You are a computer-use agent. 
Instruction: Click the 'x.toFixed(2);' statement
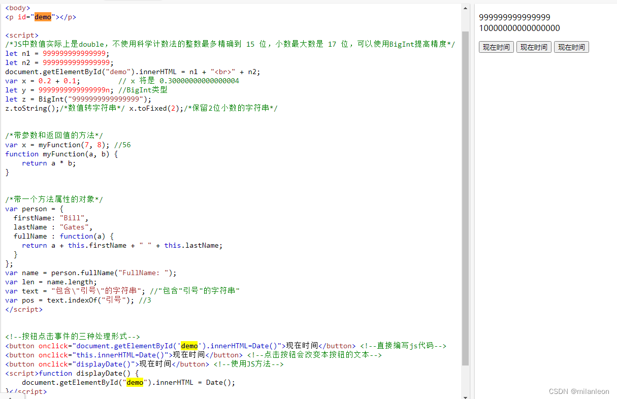coord(156,108)
